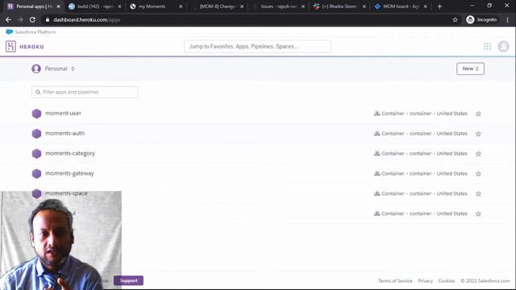The width and height of the screenshot is (516, 290).
Task: Open the Chrome three-dot menu
Action: pyautogui.click(x=508, y=19)
